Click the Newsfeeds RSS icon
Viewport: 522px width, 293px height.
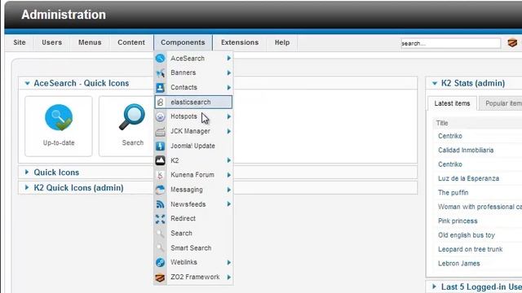tap(160, 204)
